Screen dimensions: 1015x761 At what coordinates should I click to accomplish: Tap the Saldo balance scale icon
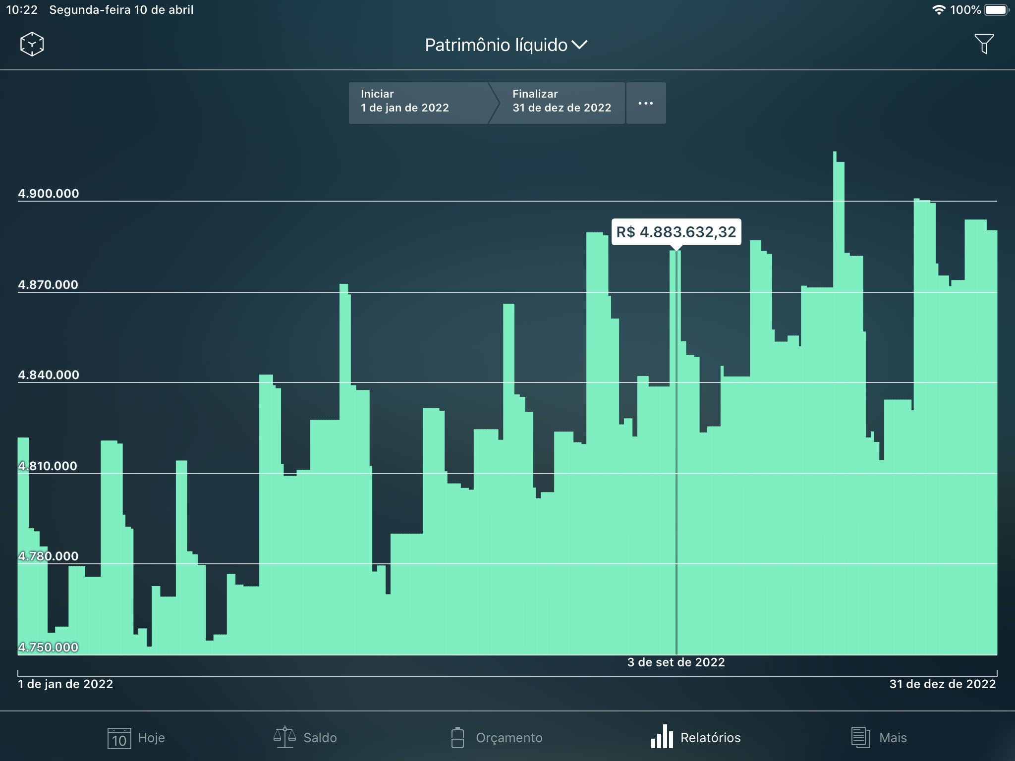tap(284, 737)
